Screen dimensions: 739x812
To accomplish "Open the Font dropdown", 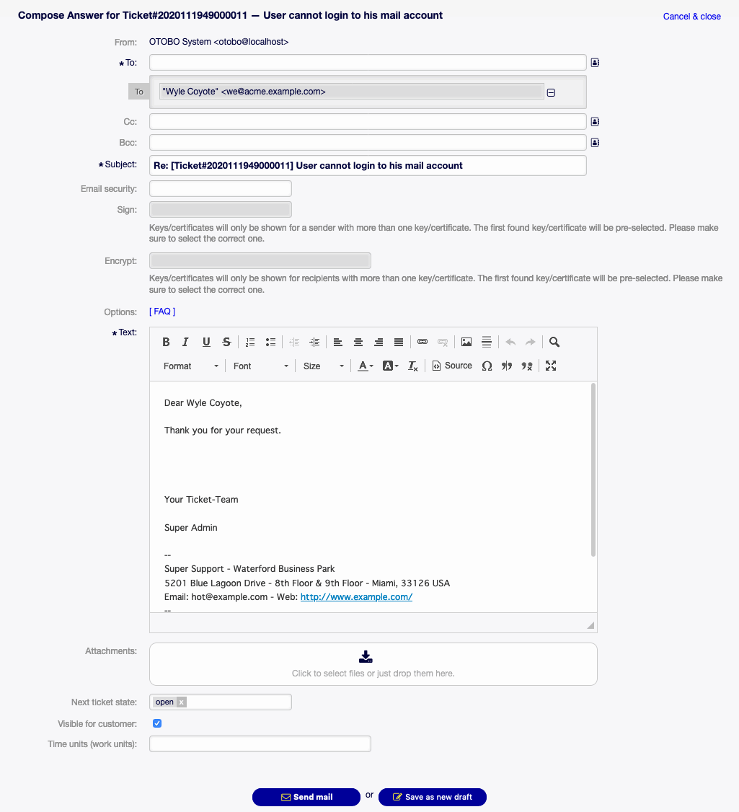I will point(260,366).
